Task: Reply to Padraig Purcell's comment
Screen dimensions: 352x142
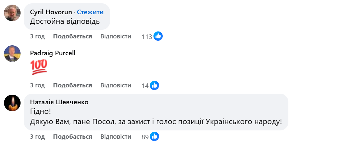Action: [116, 85]
